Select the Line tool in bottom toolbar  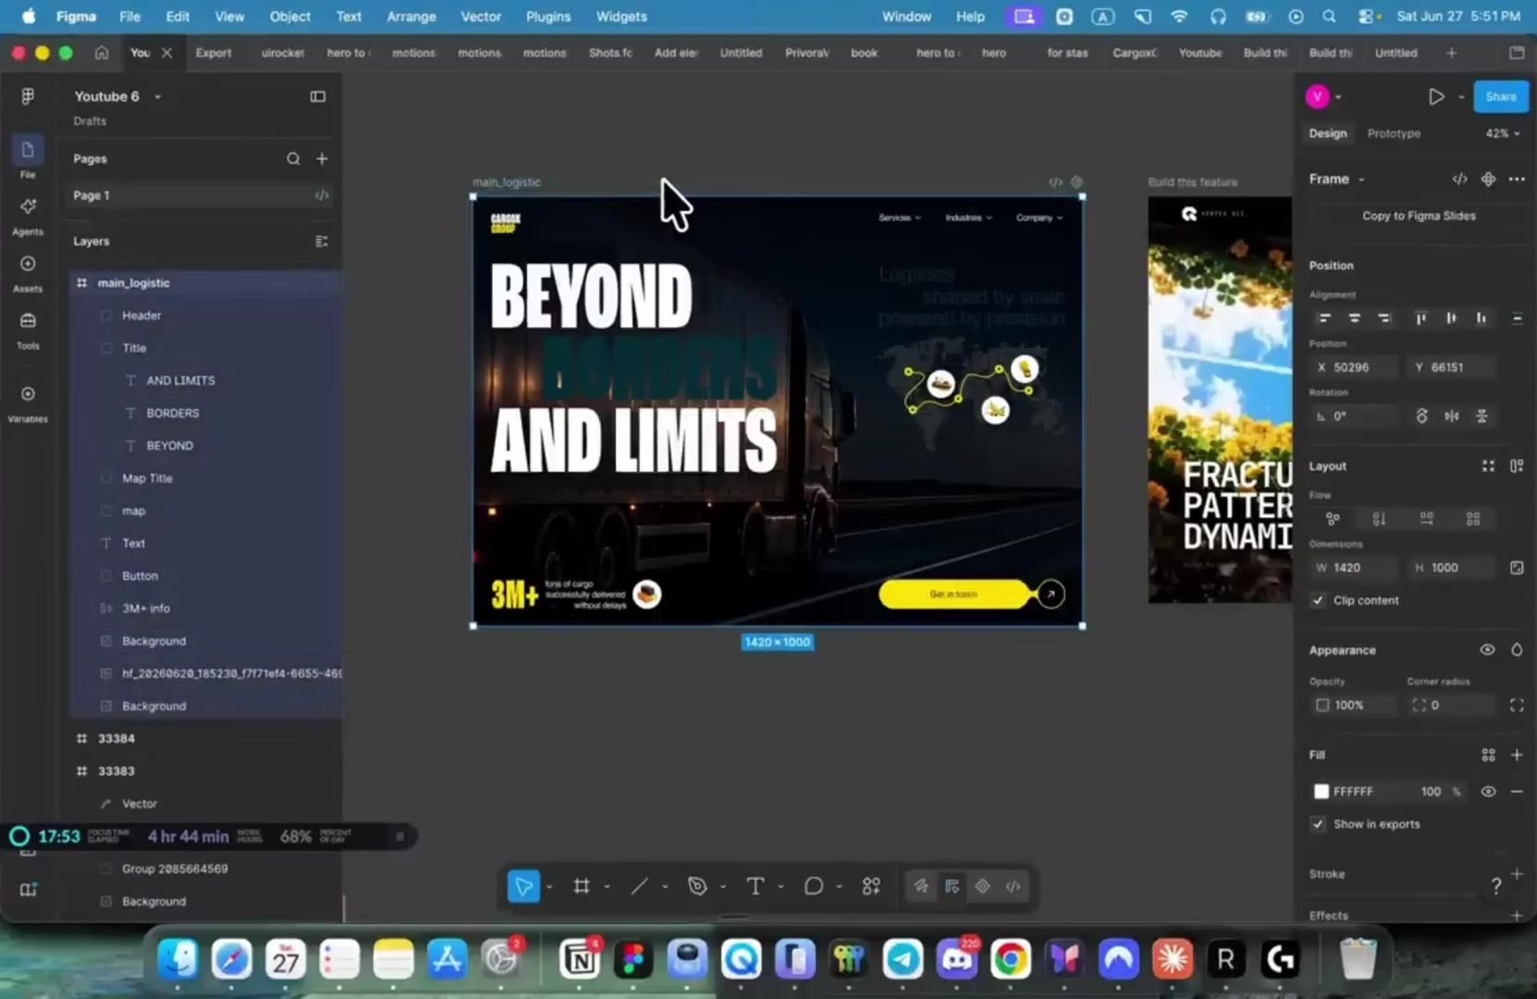click(x=639, y=886)
